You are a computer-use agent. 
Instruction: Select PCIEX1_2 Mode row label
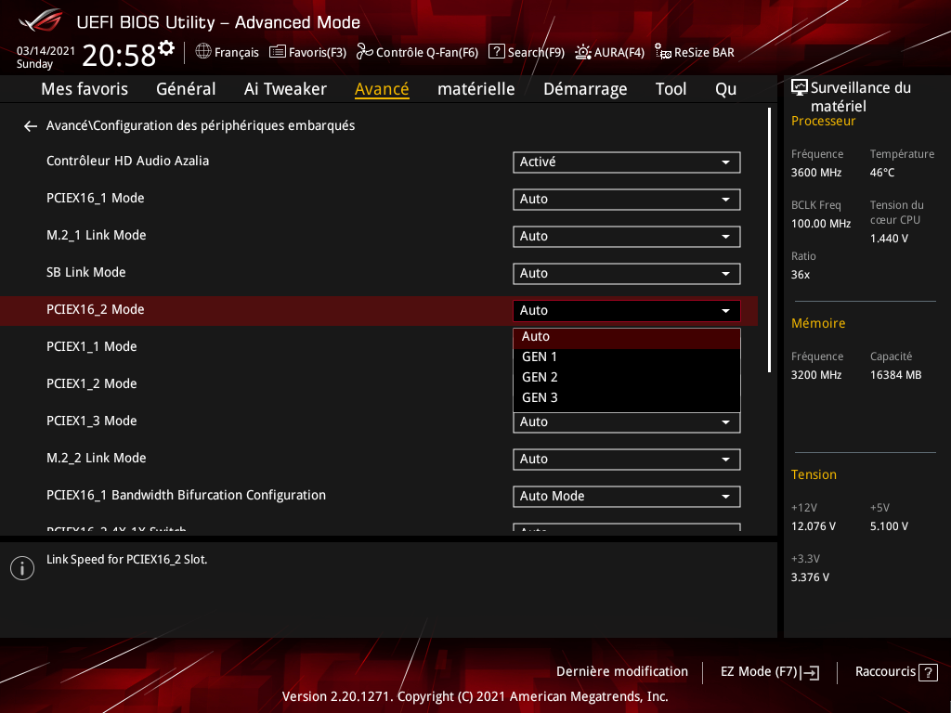tap(92, 383)
